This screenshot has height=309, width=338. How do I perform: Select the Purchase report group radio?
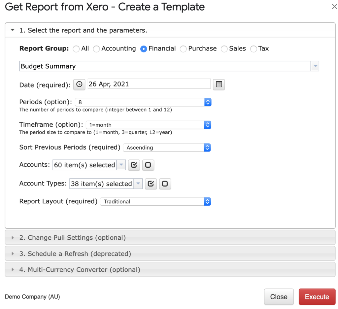183,49
